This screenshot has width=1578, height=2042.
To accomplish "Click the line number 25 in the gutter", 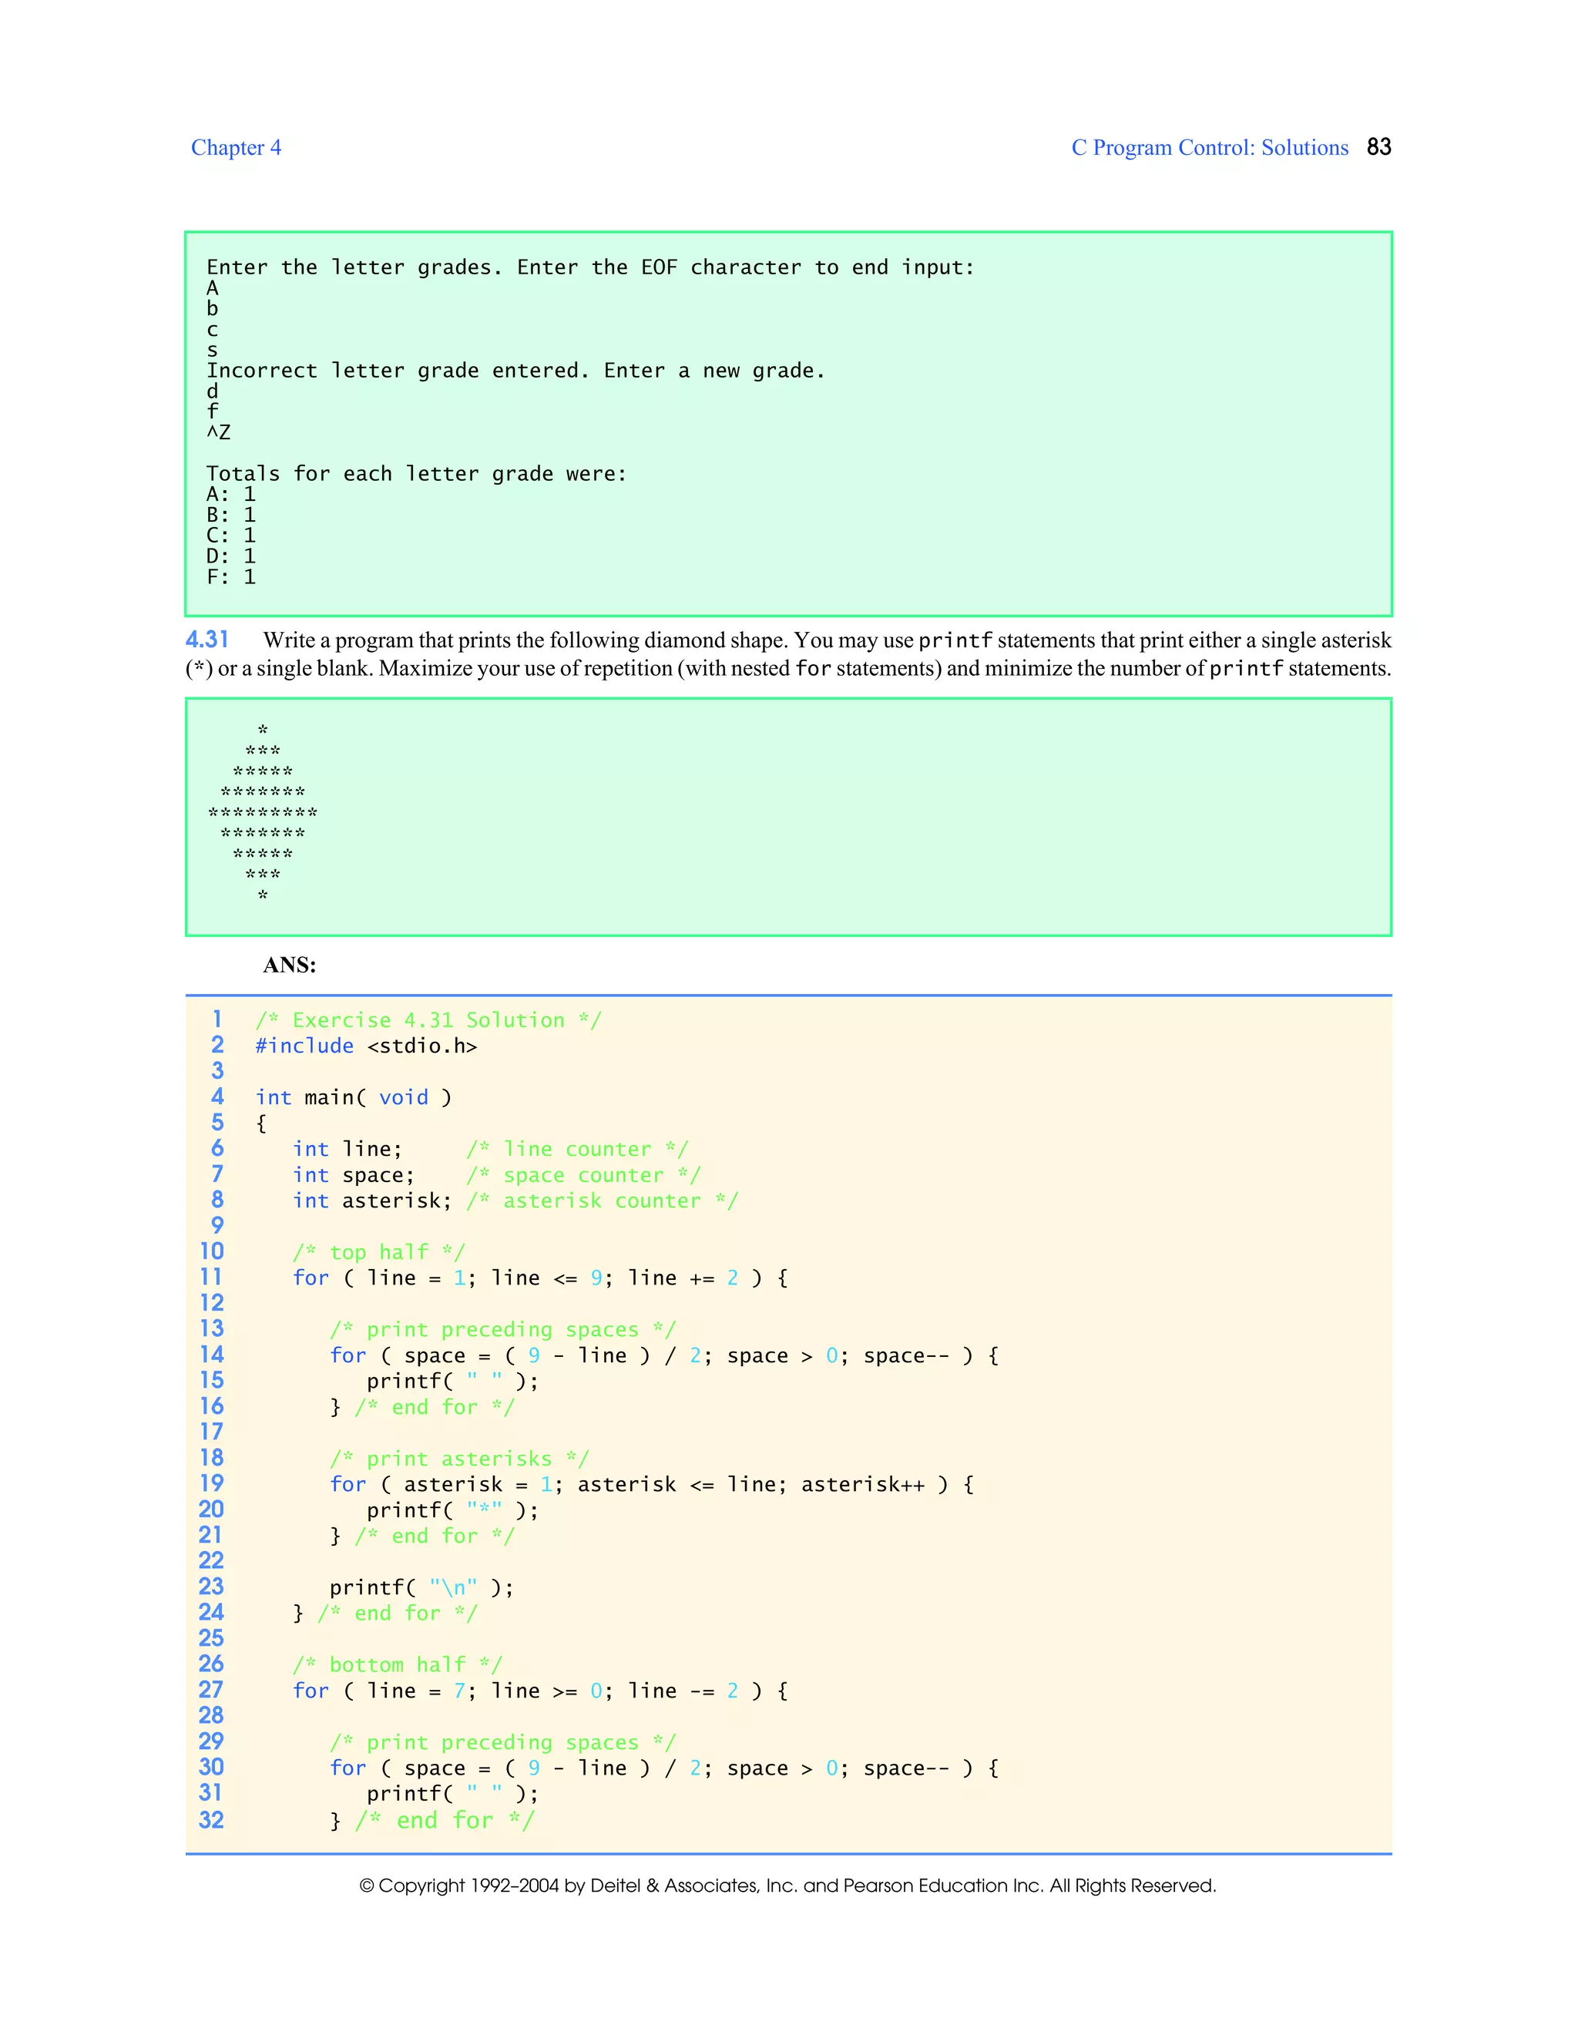I will point(211,1638).
